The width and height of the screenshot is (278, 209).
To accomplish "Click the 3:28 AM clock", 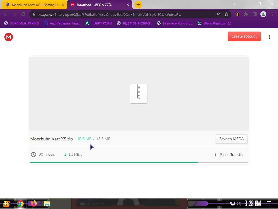I will pos(253,204).
